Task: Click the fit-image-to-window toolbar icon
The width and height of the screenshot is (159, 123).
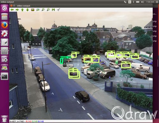Action: (38, 10)
